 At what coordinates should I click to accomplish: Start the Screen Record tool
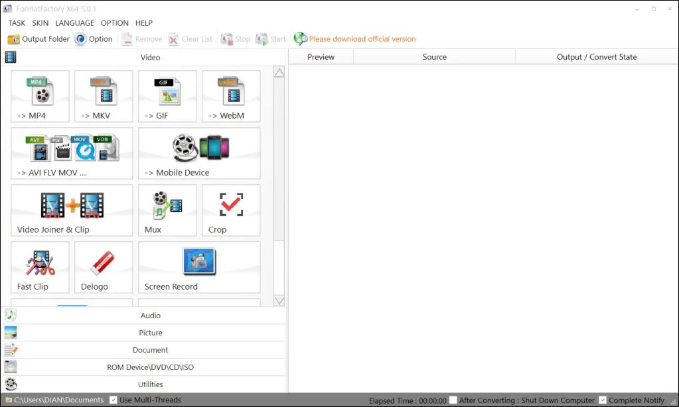tap(199, 267)
